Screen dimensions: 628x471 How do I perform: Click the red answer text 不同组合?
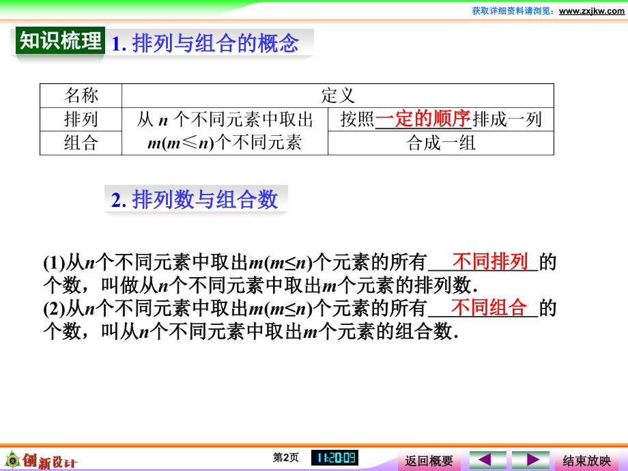[x=489, y=308]
